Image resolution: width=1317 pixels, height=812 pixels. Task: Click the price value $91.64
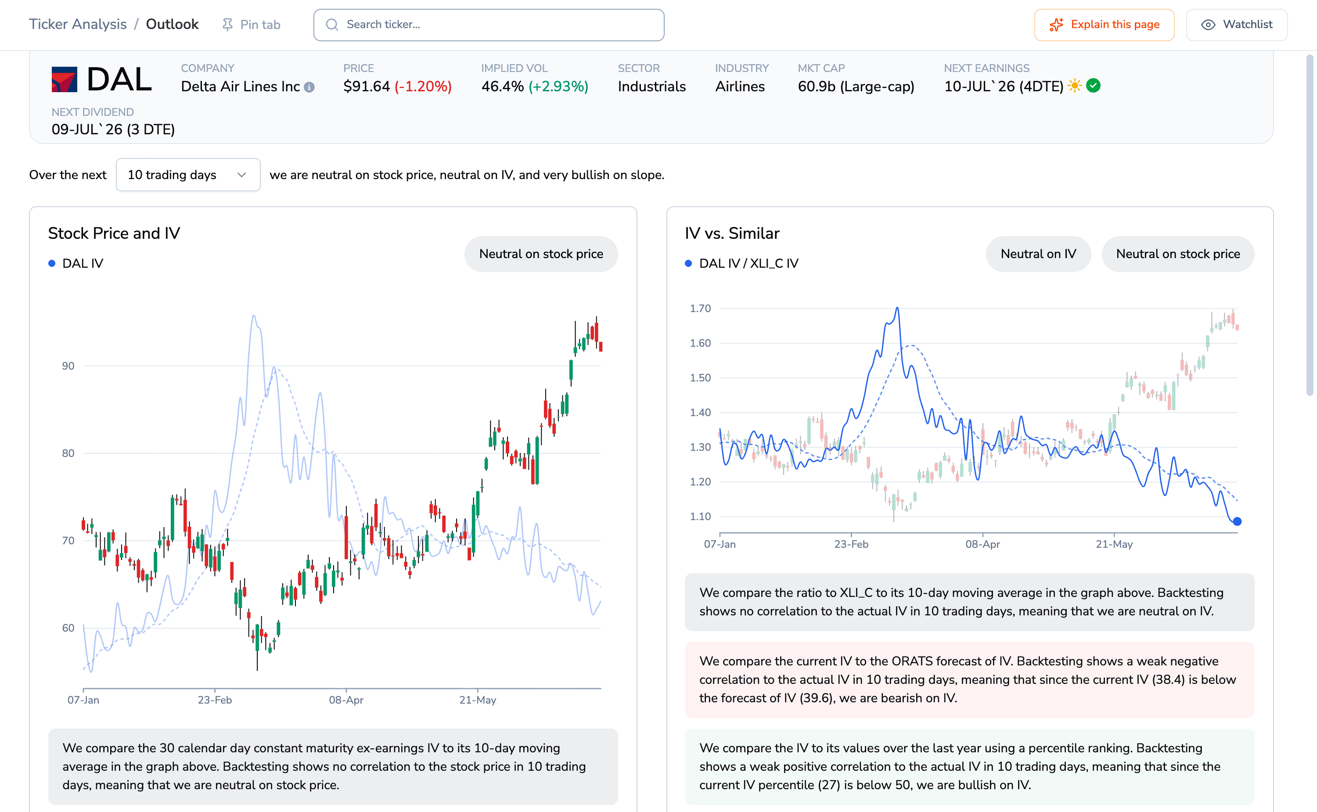[x=367, y=86]
